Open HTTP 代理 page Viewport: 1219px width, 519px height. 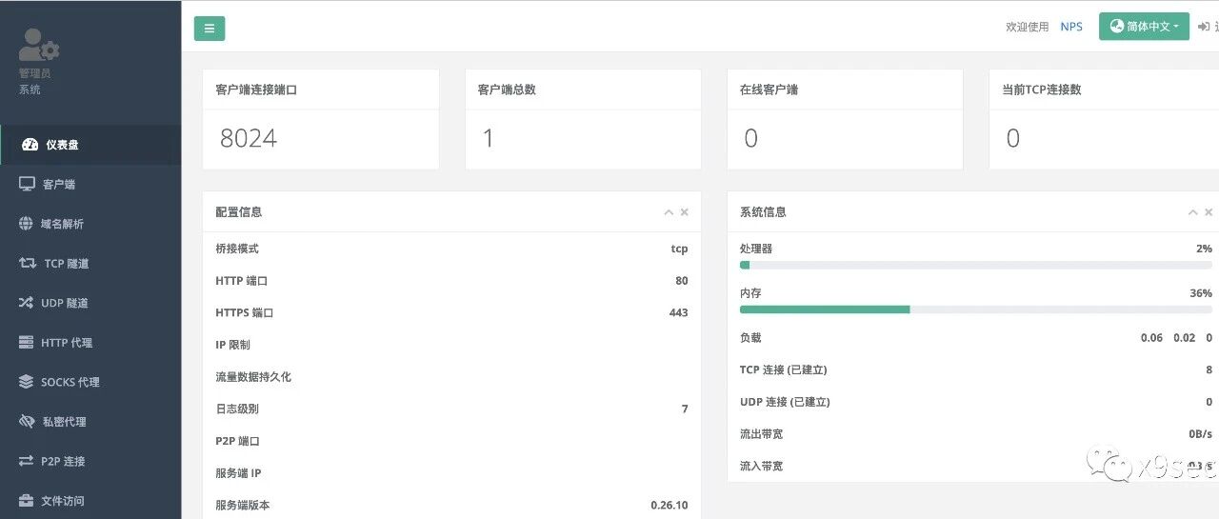coord(90,342)
